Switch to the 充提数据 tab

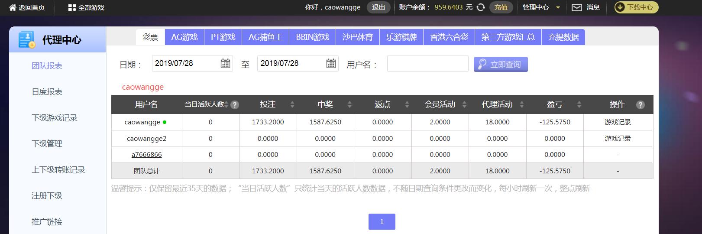point(563,37)
